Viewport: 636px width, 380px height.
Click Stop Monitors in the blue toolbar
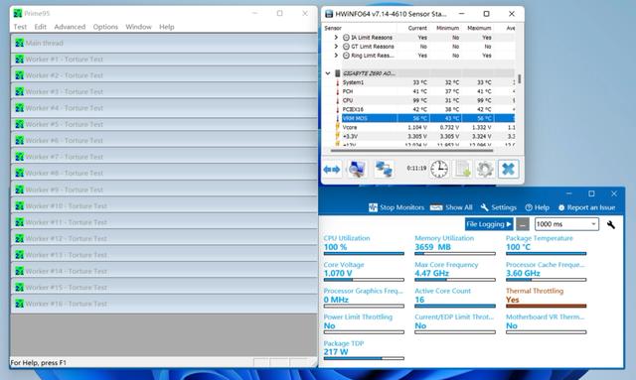(x=397, y=207)
